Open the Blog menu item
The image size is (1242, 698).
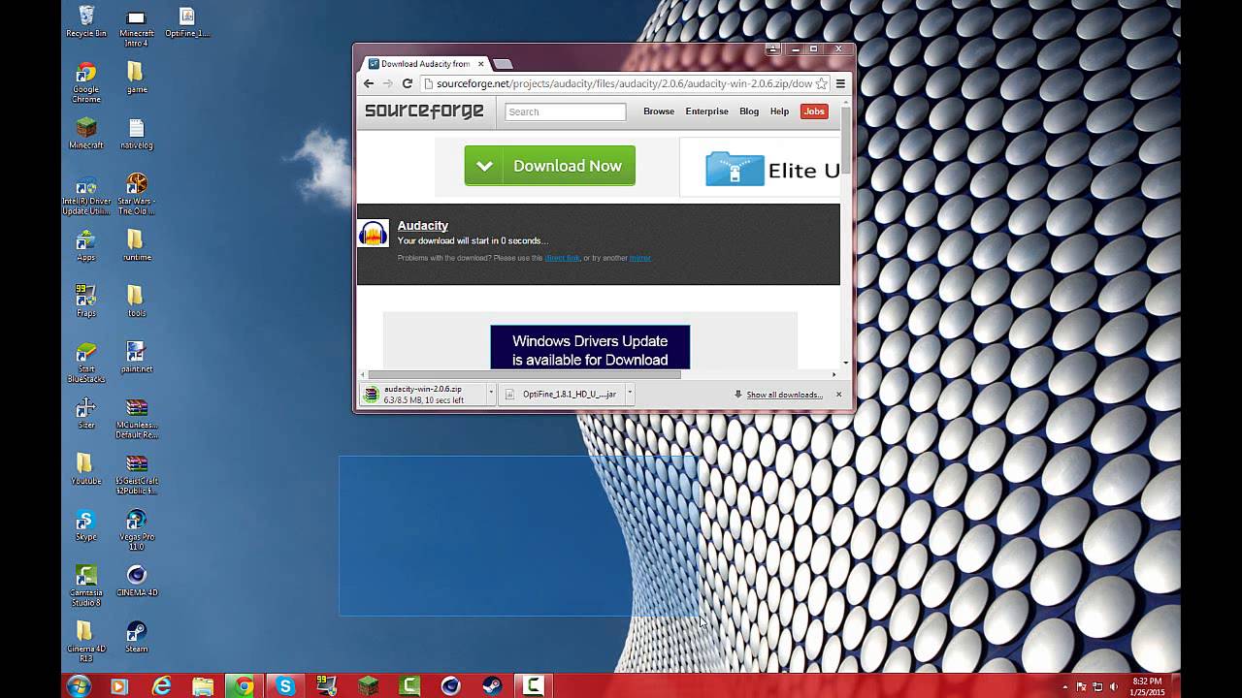749,111
